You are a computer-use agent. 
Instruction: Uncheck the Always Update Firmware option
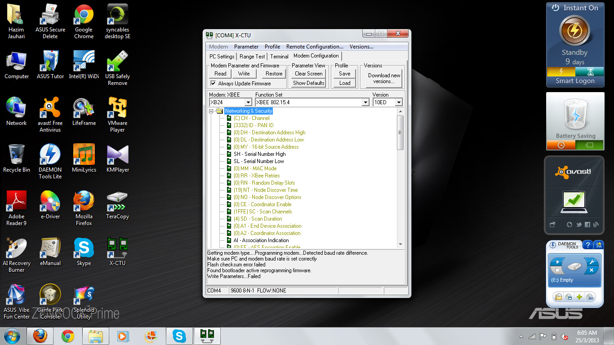pos(214,84)
